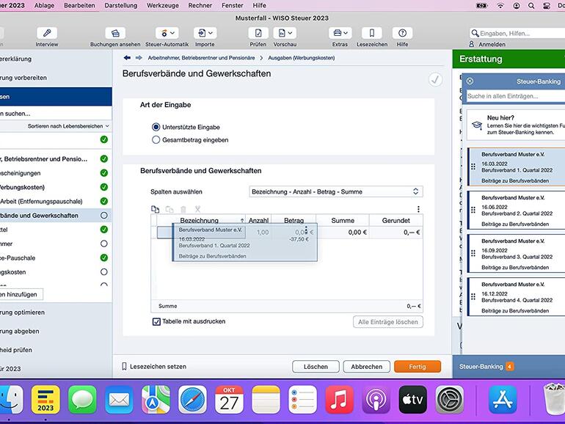Click the Prüfen toolbar icon
Image resolution: width=565 pixels, height=424 pixels.
click(x=258, y=34)
